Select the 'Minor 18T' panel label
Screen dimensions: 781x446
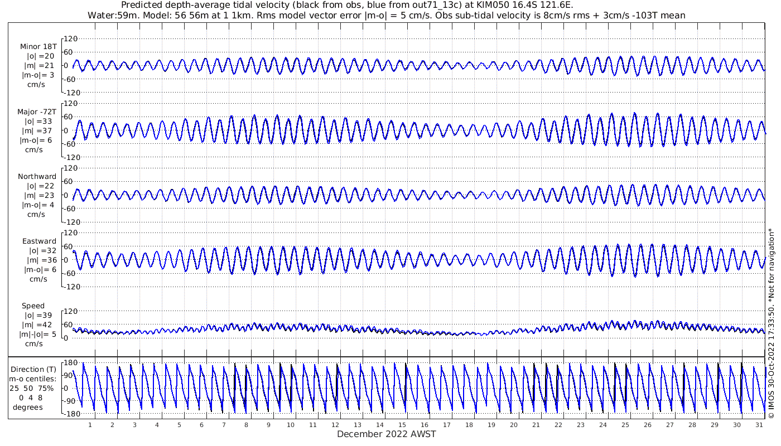coord(38,46)
